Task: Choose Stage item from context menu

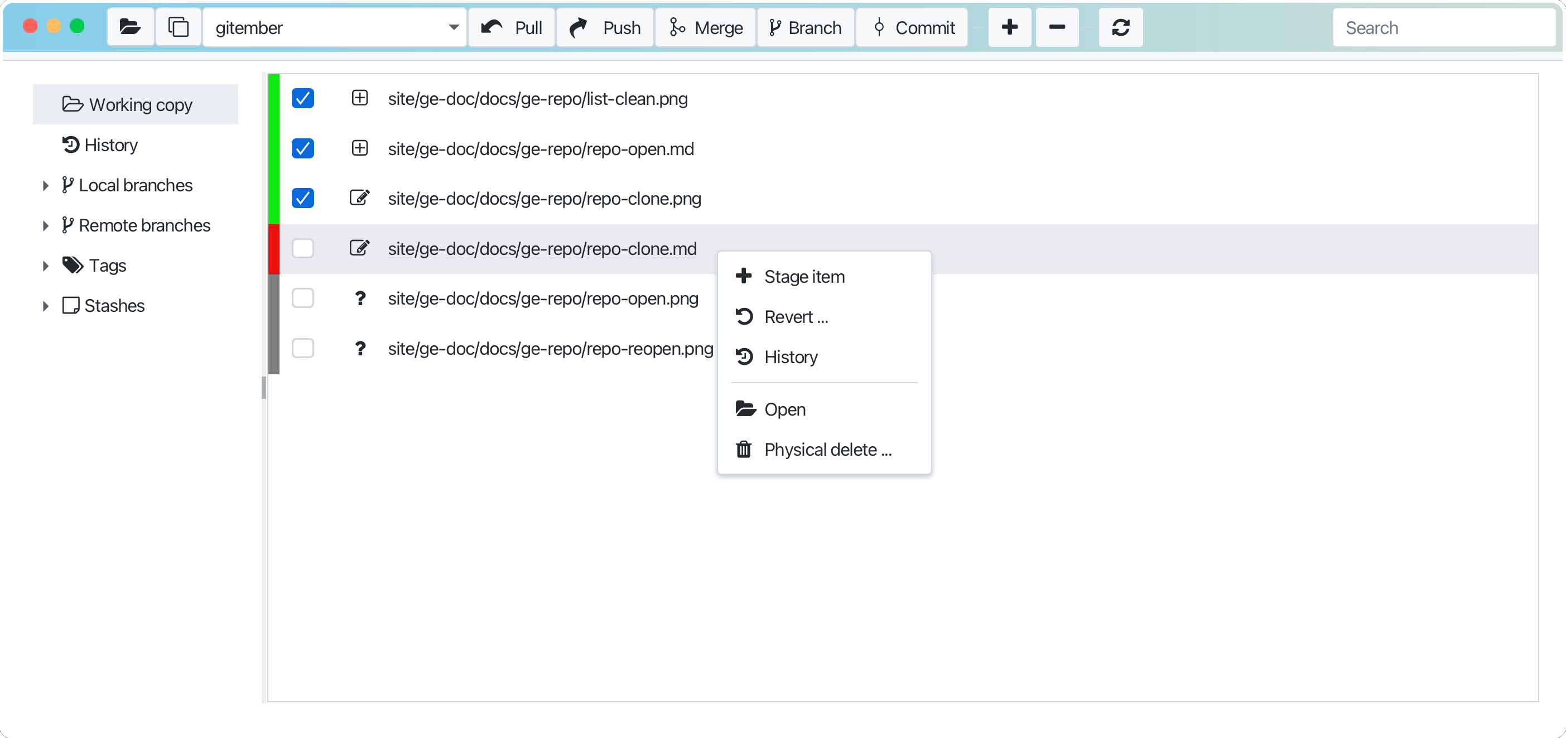Action: (824, 277)
